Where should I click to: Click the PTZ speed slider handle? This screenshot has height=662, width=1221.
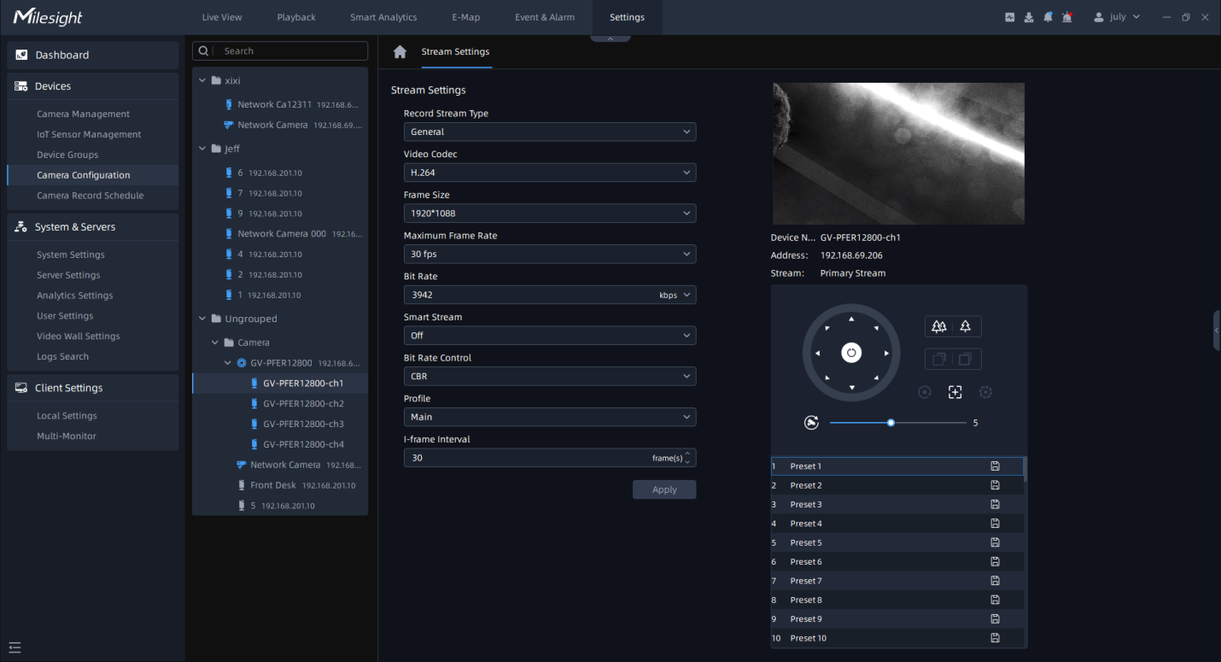891,423
